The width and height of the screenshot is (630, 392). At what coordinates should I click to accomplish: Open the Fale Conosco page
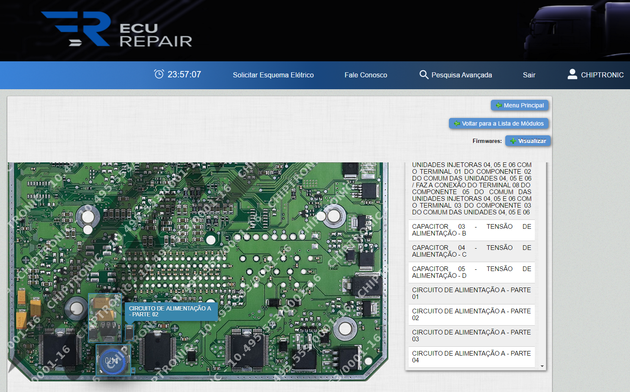click(366, 75)
